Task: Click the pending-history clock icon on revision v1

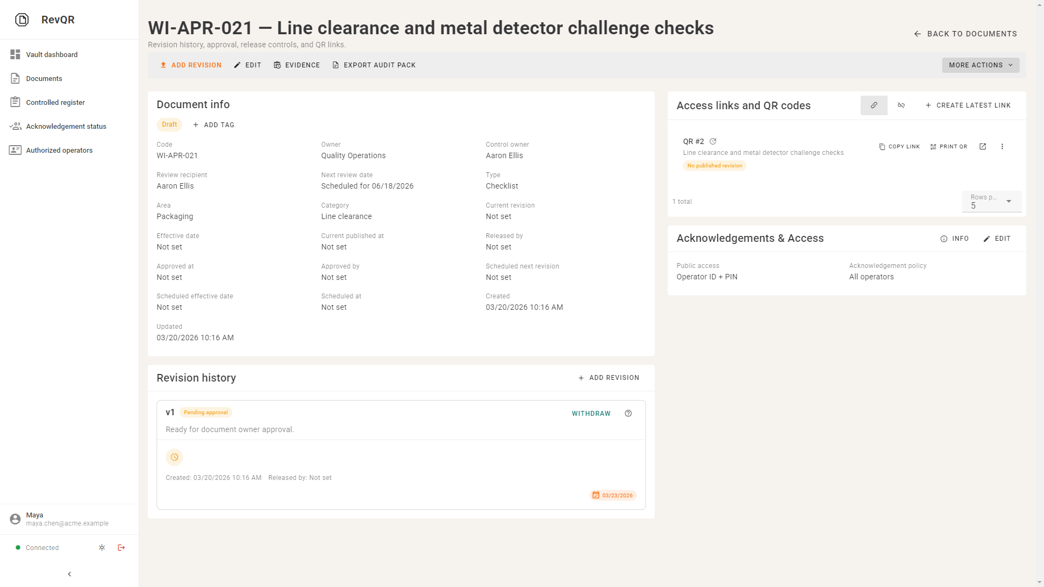Action: (x=174, y=457)
